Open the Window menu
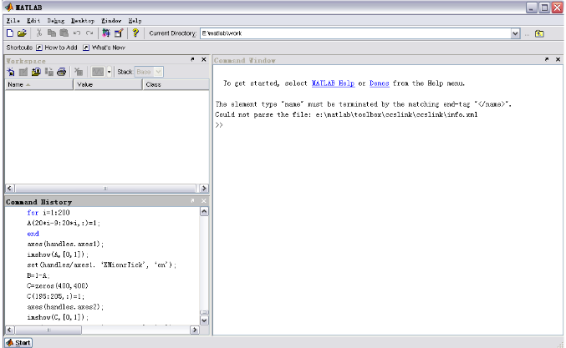This screenshot has width=566, height=348. [x=111, y=21]
